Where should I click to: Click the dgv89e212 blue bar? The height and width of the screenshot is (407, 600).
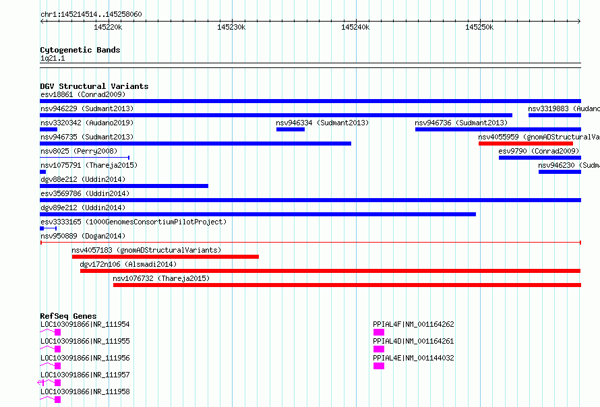258,214
